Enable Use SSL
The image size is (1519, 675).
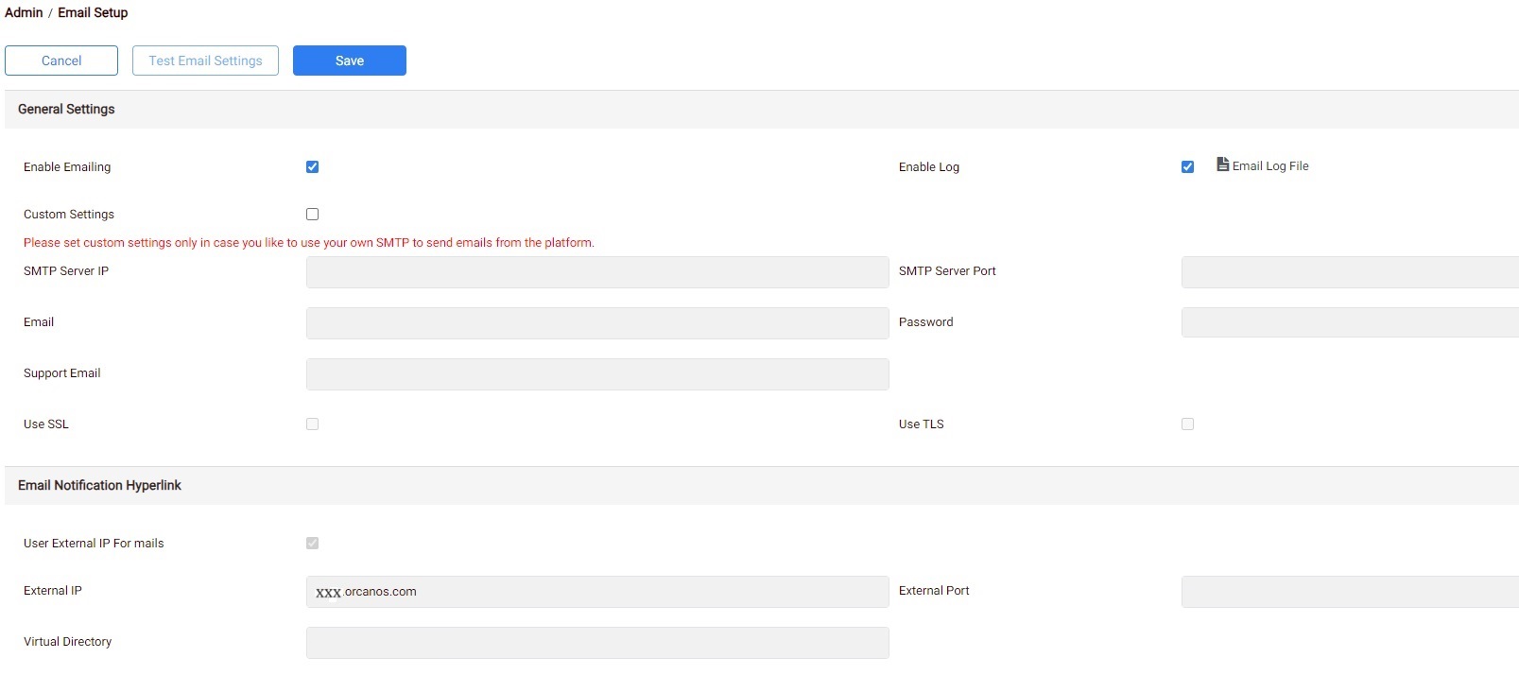[x=312, y=424]
